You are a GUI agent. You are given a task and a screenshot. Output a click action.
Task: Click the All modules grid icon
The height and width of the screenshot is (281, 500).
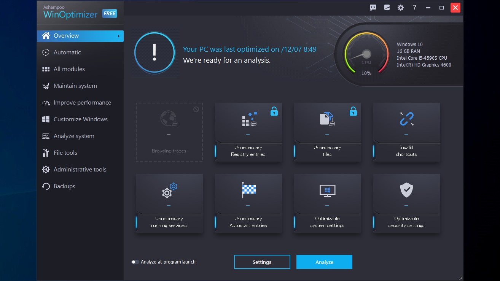[x=46, y=69]
